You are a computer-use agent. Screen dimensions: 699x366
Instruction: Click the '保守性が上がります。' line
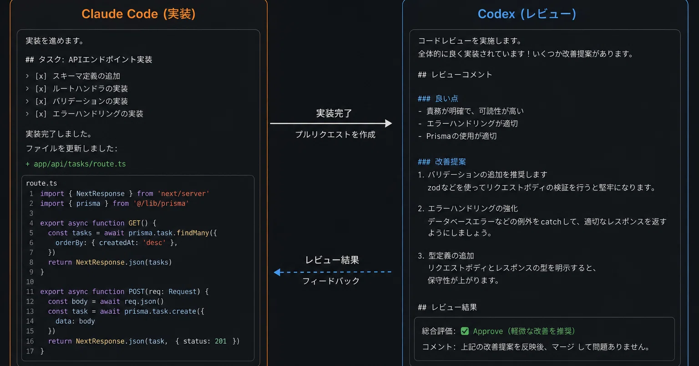pyautogui.click(x=463, y=280)
